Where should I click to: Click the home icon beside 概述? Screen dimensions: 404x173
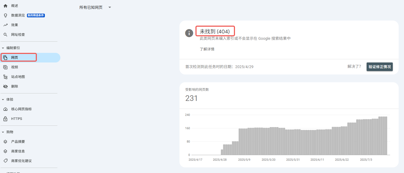pos(5,6)
